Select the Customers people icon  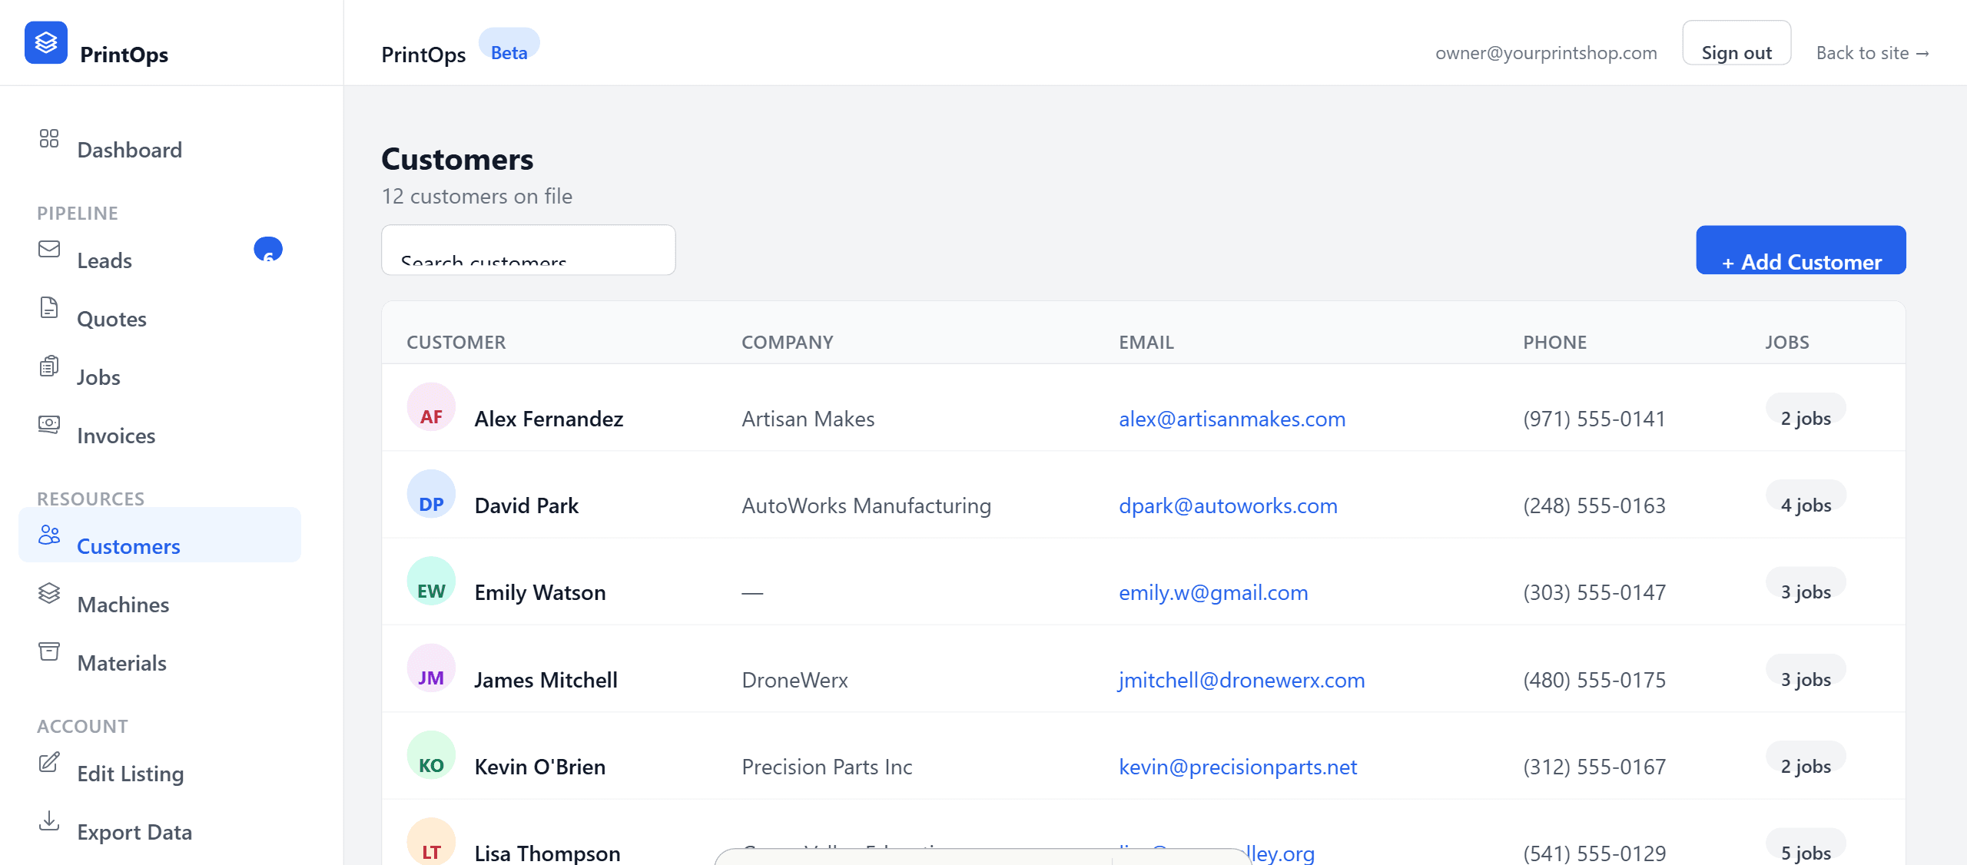pyautogui.click(x=48, y=535)
